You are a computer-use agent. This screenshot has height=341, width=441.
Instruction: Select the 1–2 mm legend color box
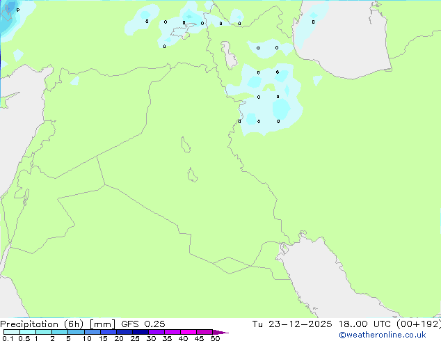pyautogui.click(x=44, y=332)
